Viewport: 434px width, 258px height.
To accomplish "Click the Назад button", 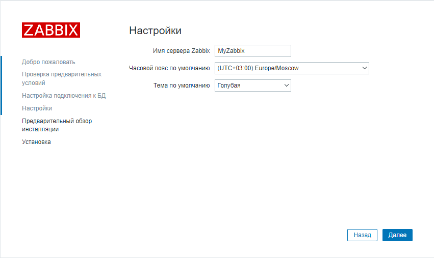I will (x=362, y=235).
